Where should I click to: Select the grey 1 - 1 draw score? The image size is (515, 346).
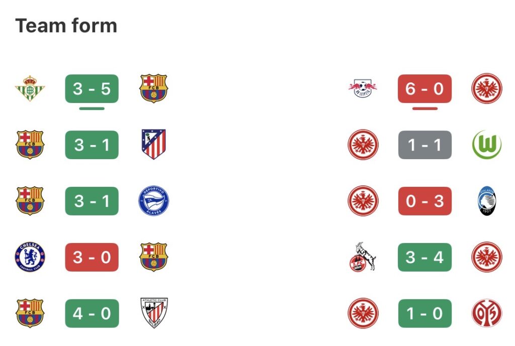[424, 145]
